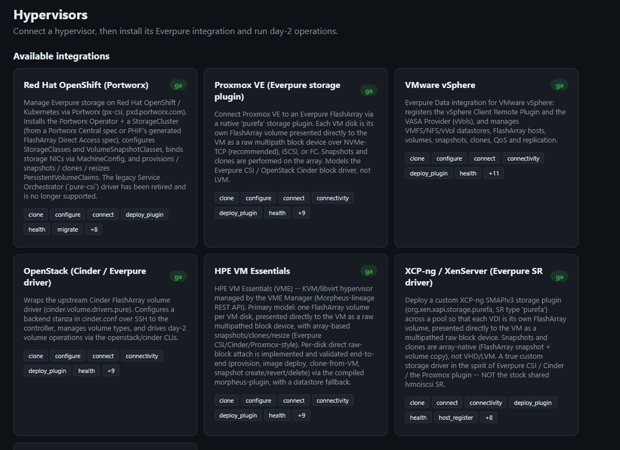Open the XCP-ng / XenServer card title
This screenshot has width=620, height=450.
[x=474, y=277]
